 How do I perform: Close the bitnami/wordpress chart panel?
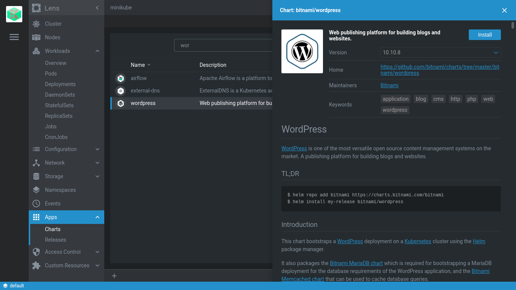tap(504, 11)
